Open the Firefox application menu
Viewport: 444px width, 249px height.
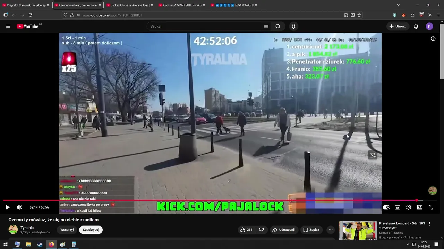[438, 15]
